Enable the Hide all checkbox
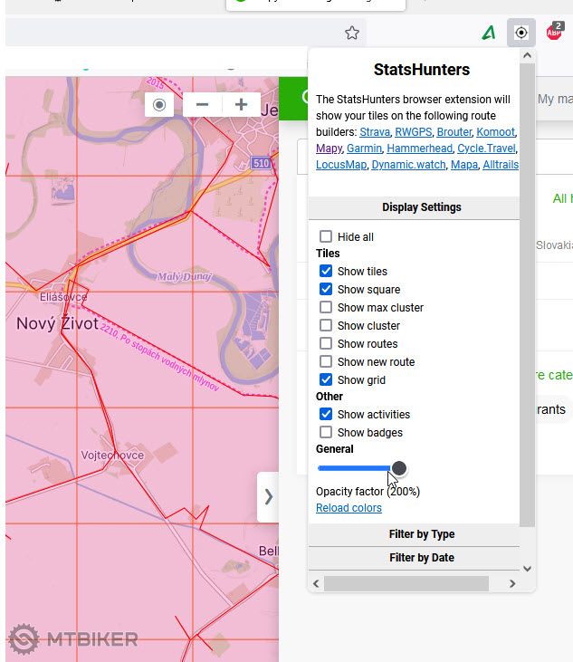This screenshot has width=573, height=662. [x=326, y=236]
